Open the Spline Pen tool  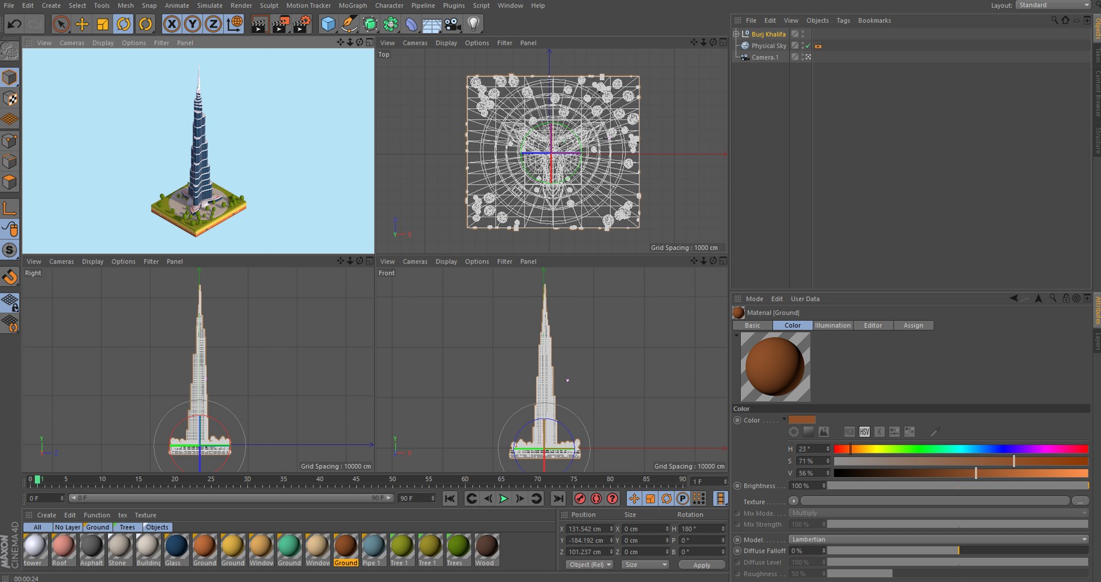349,24
